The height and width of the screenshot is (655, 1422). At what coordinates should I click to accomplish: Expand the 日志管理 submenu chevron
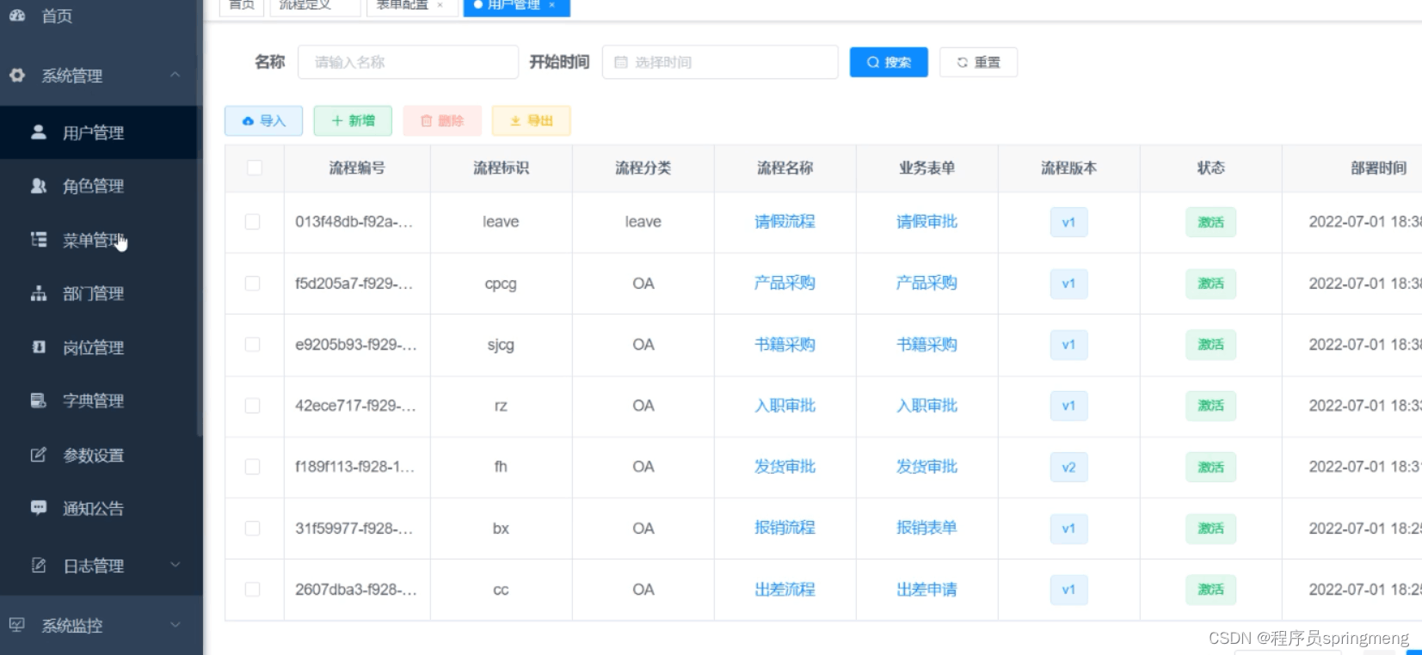(x=175, y=565)
